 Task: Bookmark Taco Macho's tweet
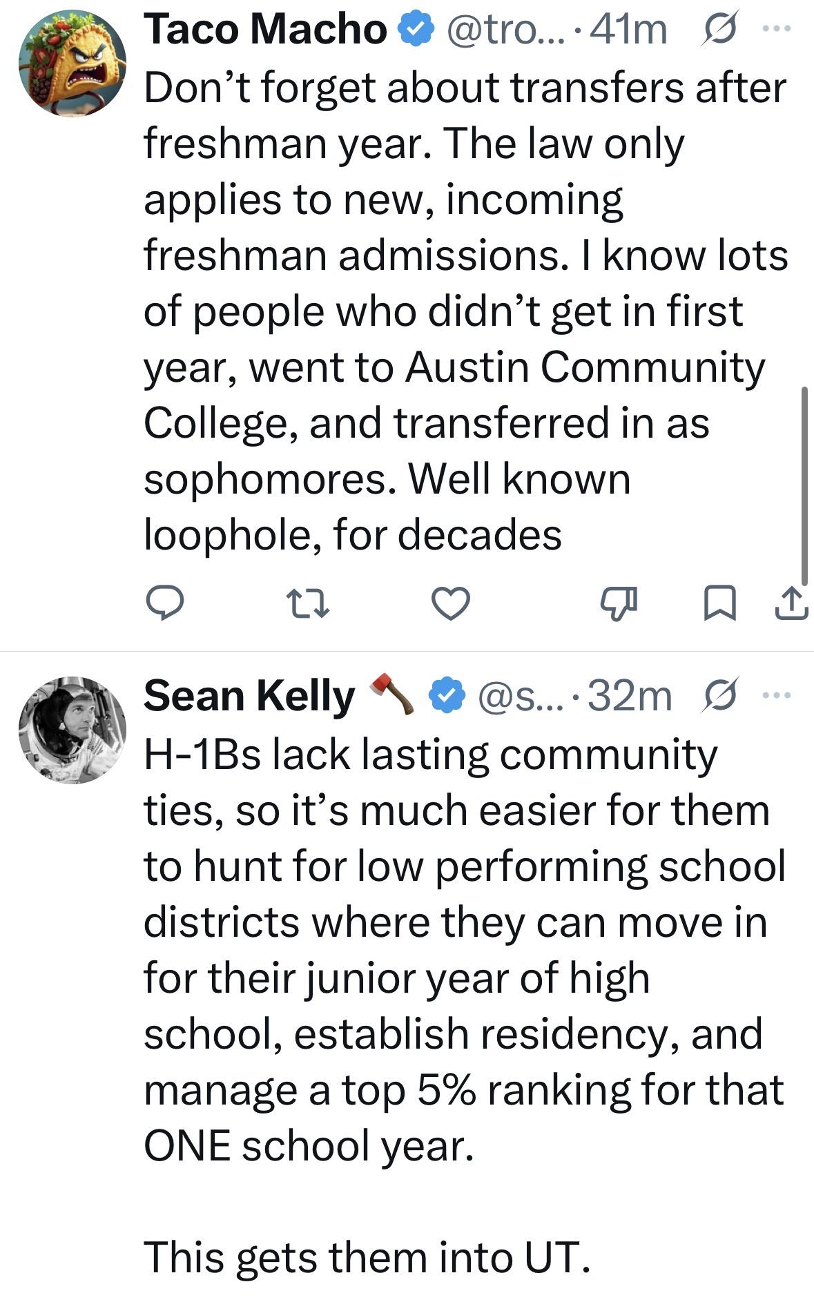[x=721, y=603]
